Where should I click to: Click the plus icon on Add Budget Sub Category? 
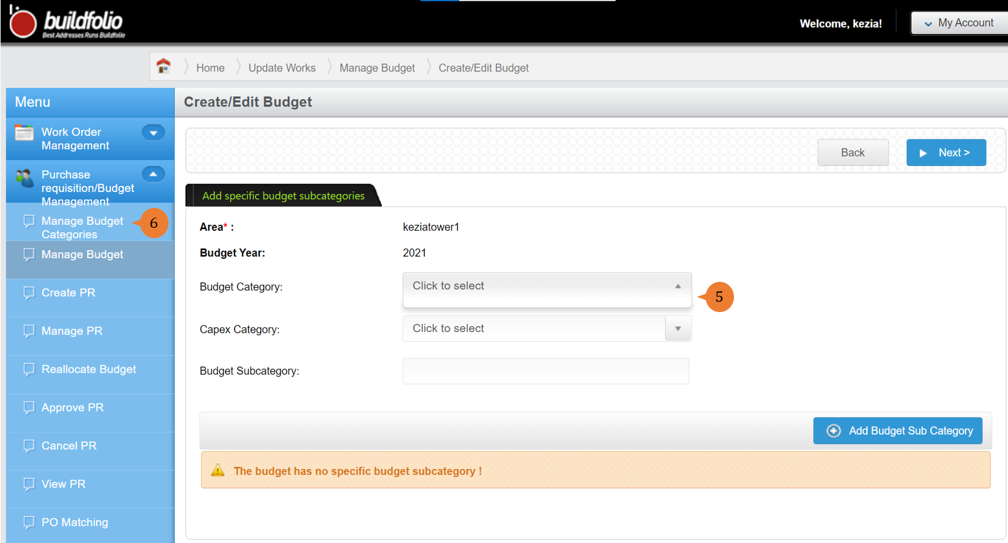(833, 431)
